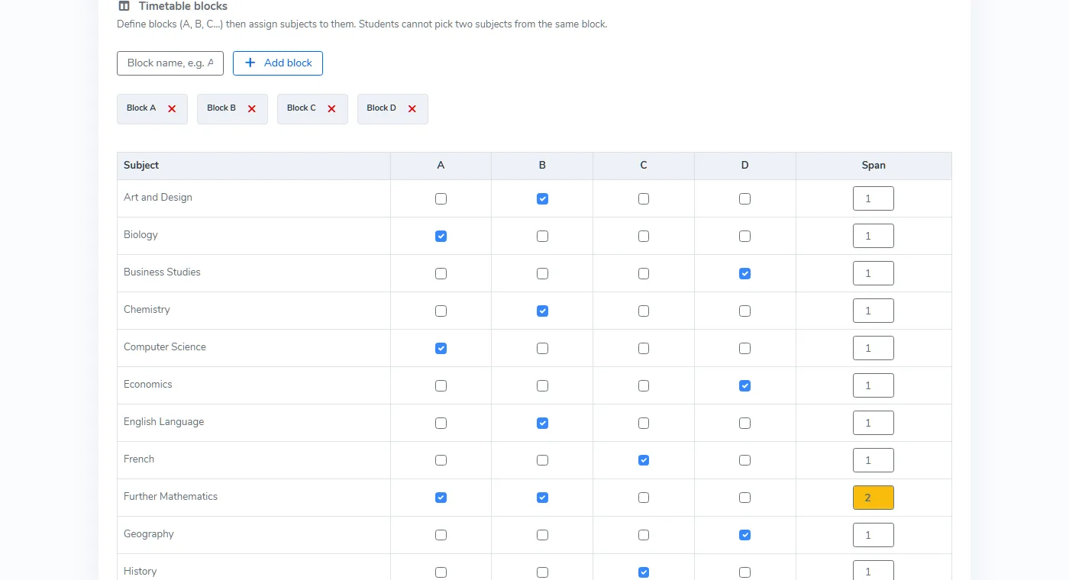Focus the Block name input field

coord(170,63)
